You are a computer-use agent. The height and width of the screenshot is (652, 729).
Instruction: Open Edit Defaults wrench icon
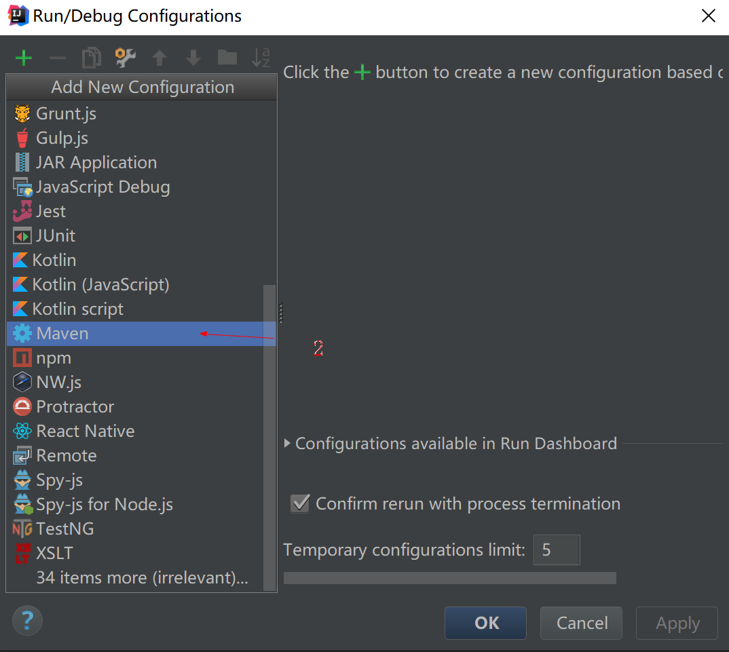tap(126, 58)
